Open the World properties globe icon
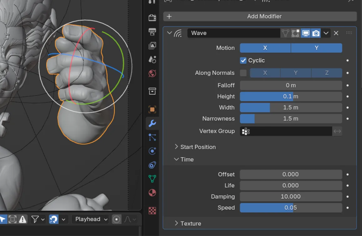This screenshot has width=362, height=236. pos(152,74)
